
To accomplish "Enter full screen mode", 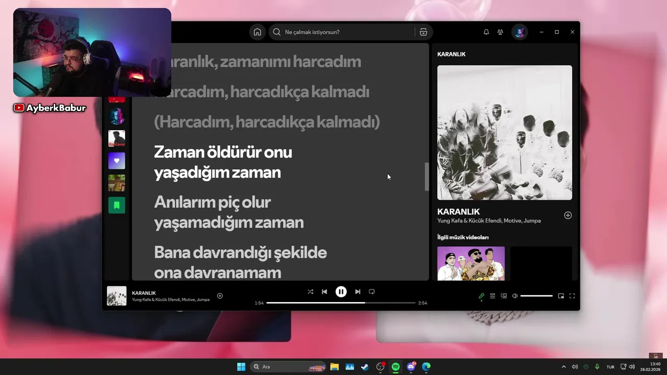I will click(x=572, y=296).
